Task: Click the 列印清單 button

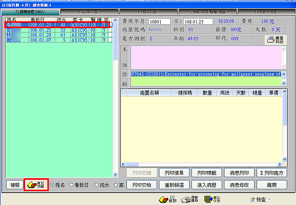Action: point(174,172)
